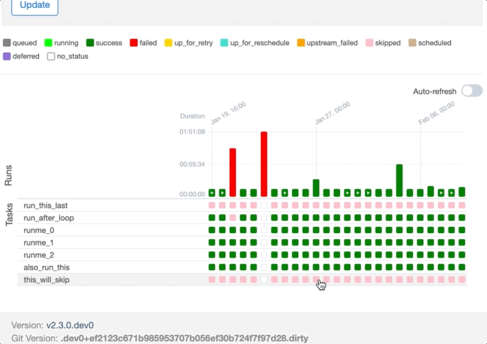
Task: Click the pink skipped box in run_after_loop row
Action: (x=232, y=218)
